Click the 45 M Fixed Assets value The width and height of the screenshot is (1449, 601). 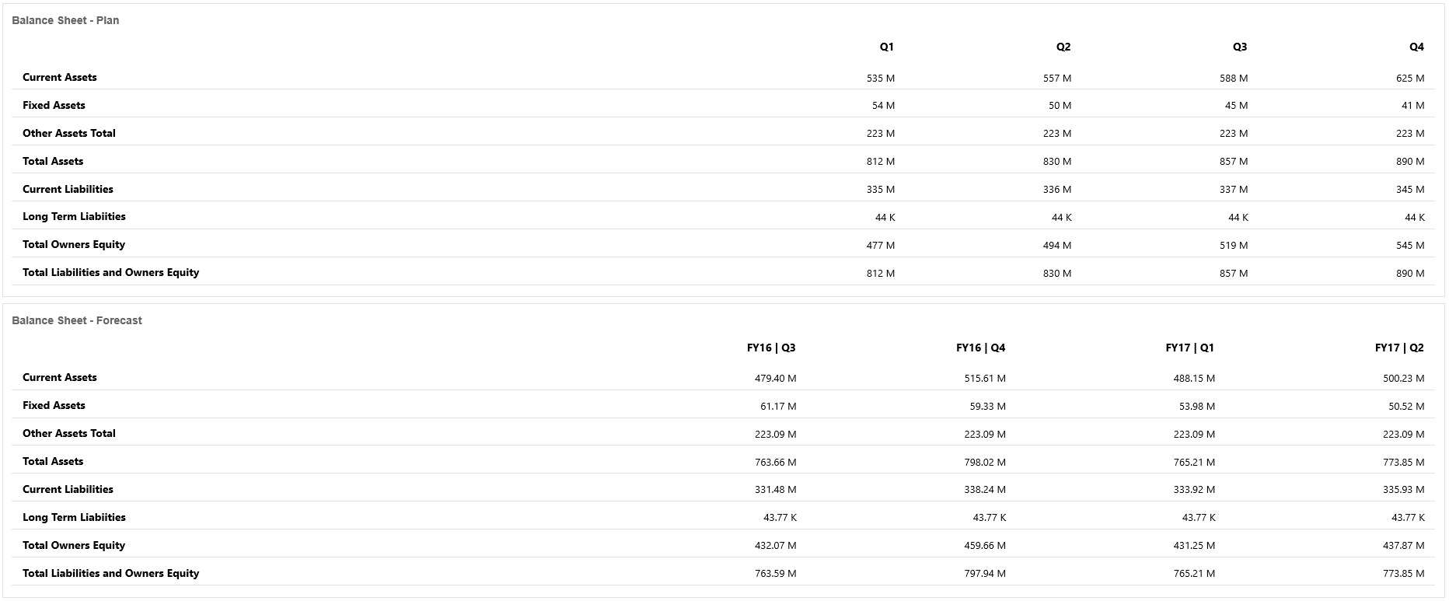[x=1236, y=106]
